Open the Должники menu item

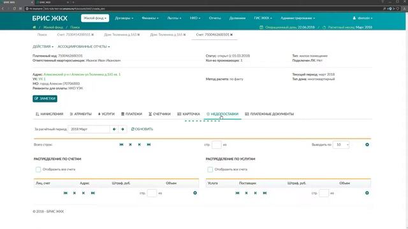pos(237,18)
